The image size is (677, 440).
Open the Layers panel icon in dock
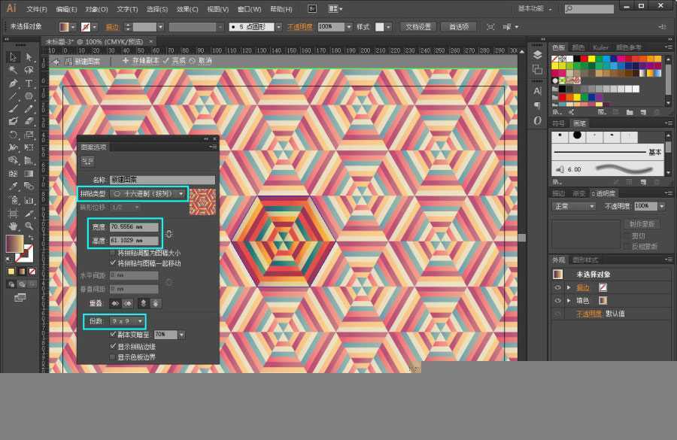[x=537, y=55]
